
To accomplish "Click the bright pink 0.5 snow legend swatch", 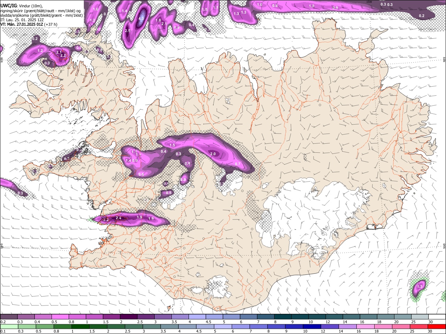I will (x=60, y=317).
